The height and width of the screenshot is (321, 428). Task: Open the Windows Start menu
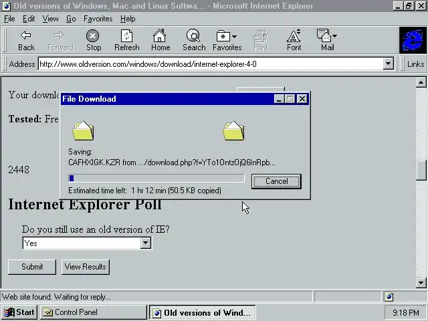[x=19, y=312]
